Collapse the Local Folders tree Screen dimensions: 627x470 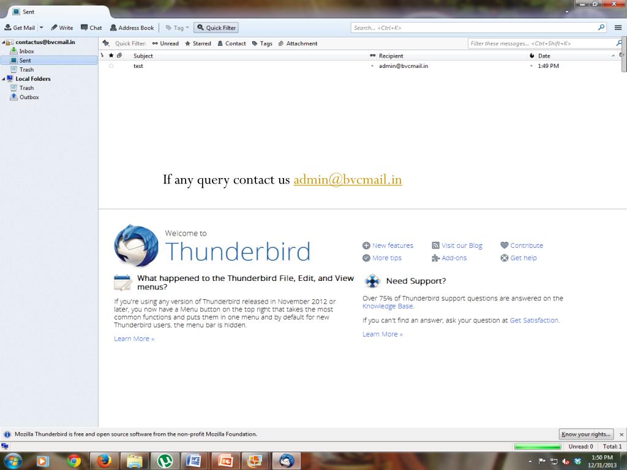click(4, 79)
